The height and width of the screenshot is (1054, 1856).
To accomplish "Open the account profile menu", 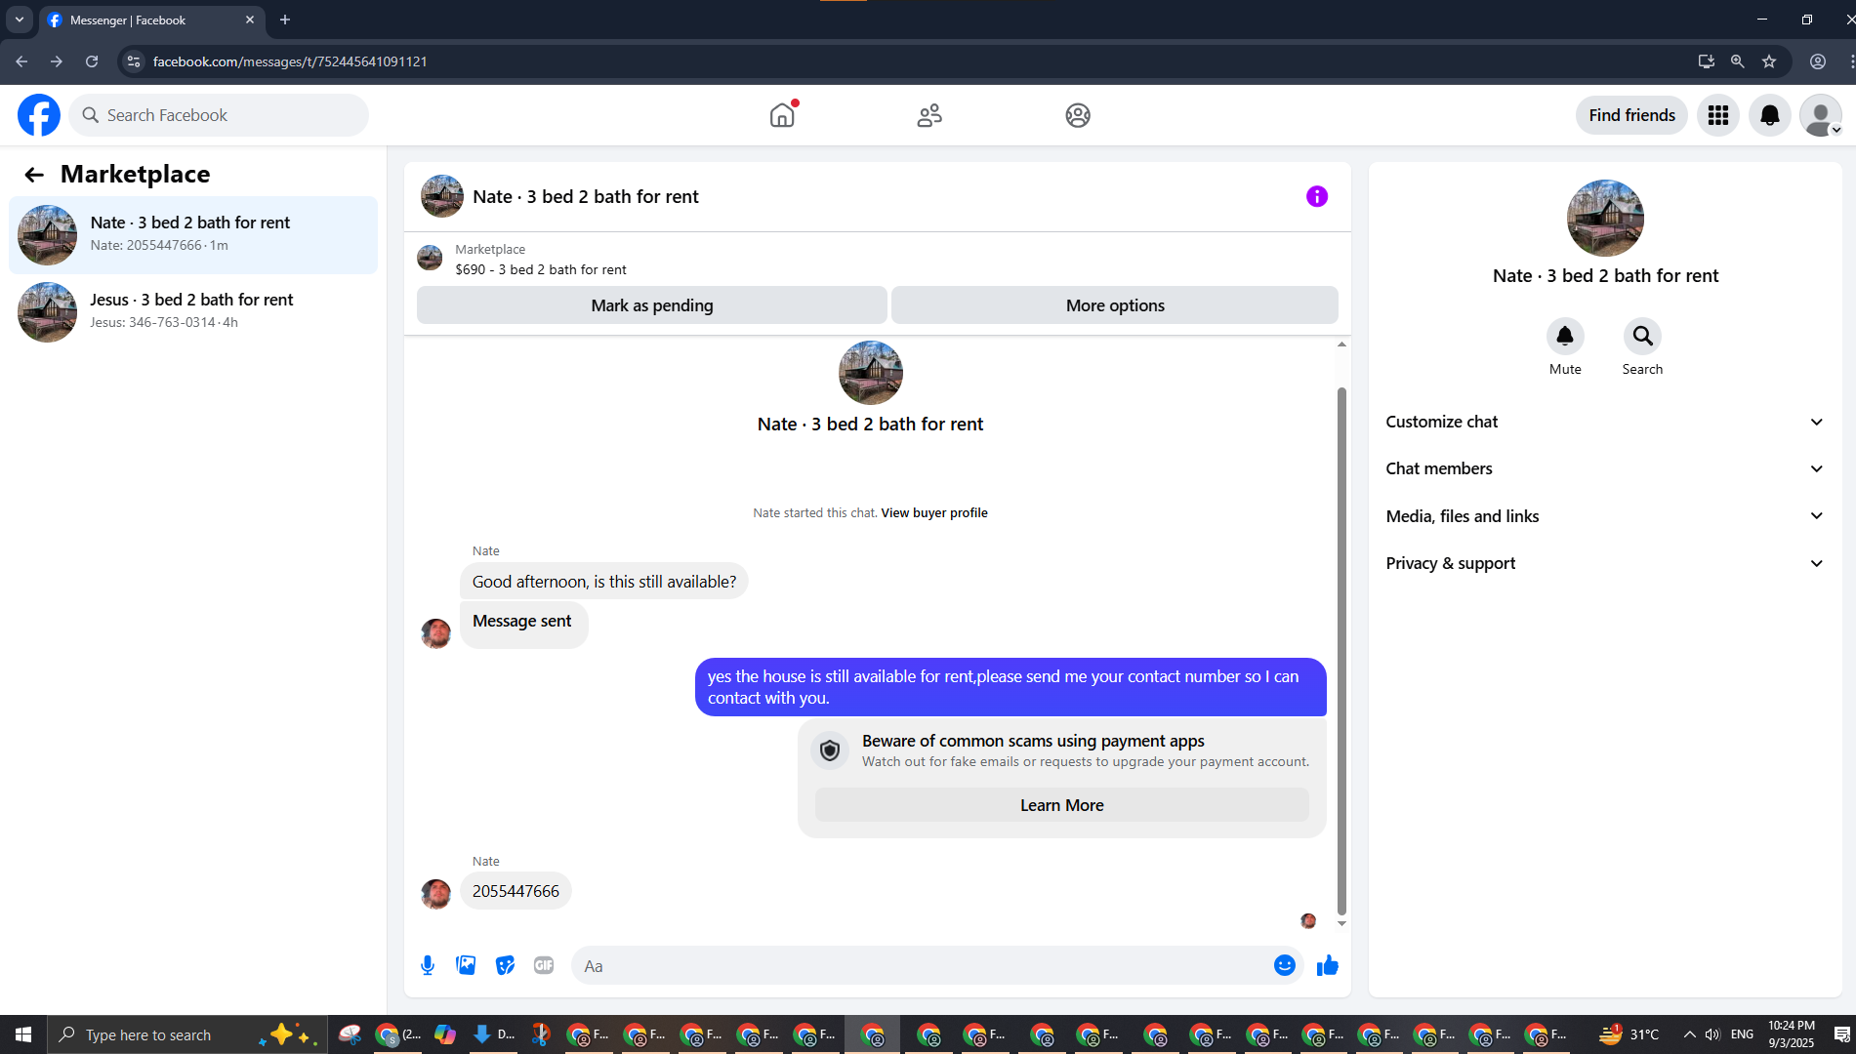I will point(1821,115).
